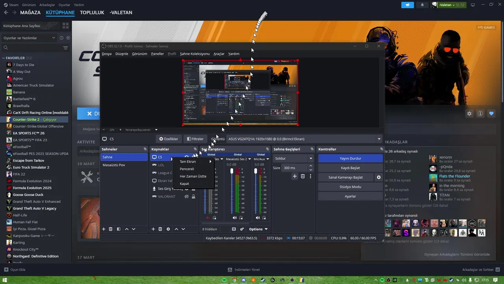The image size is (504, 284).
Task: Click Filtreler button in source toolbar
Action: (x=195, y=139)
